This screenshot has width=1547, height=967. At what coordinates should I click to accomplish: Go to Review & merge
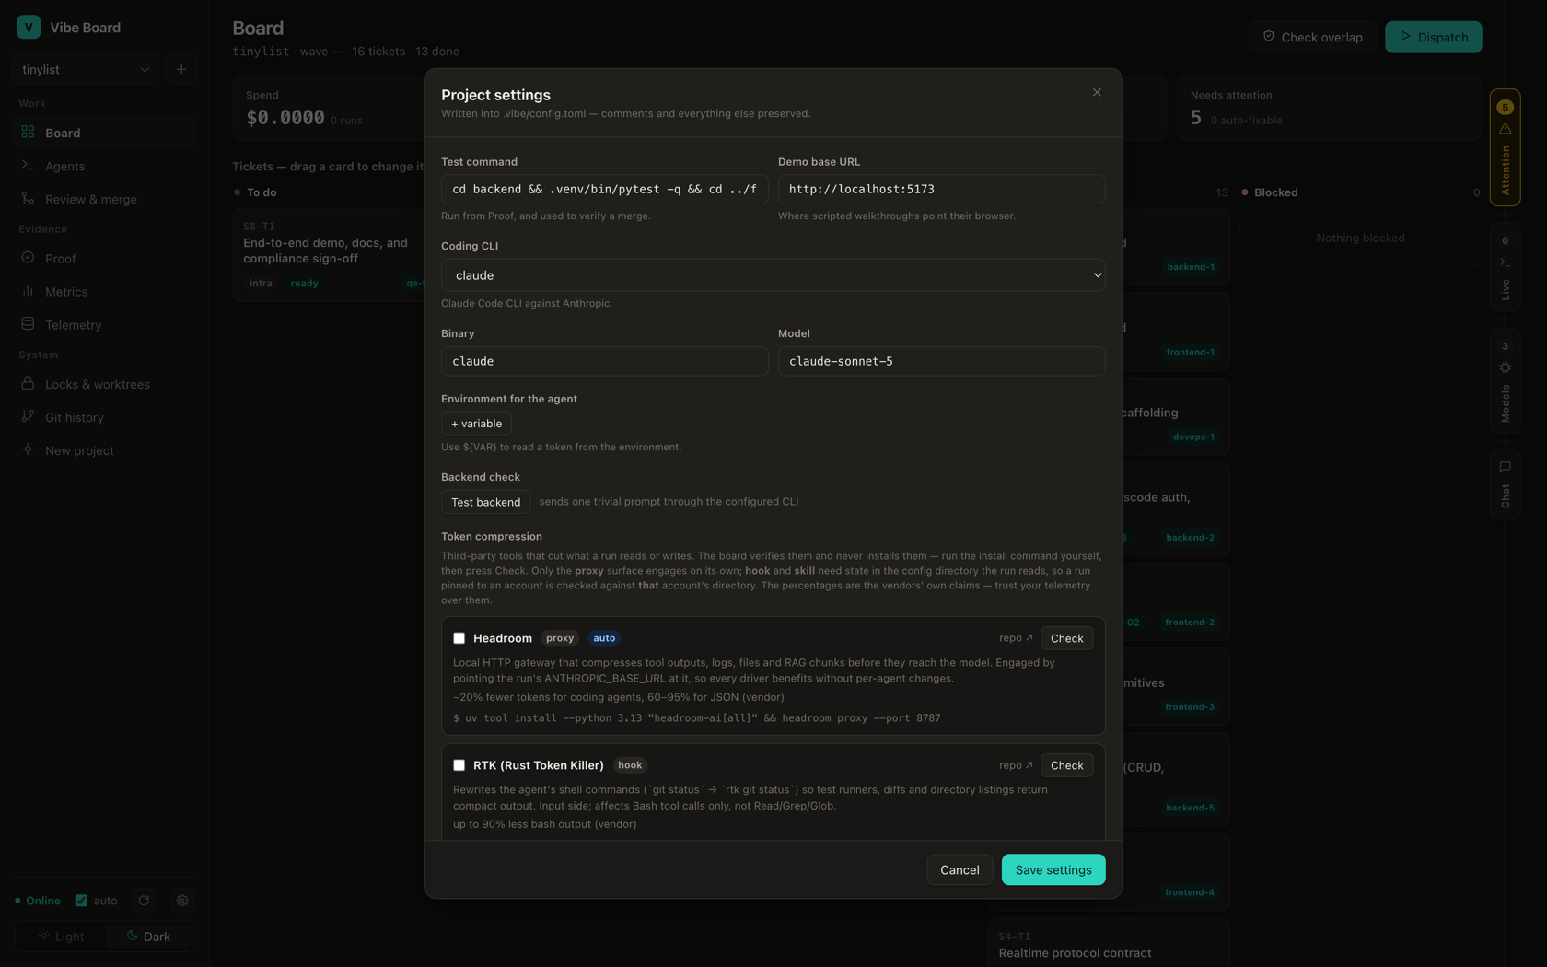click(x=104, y=199)
